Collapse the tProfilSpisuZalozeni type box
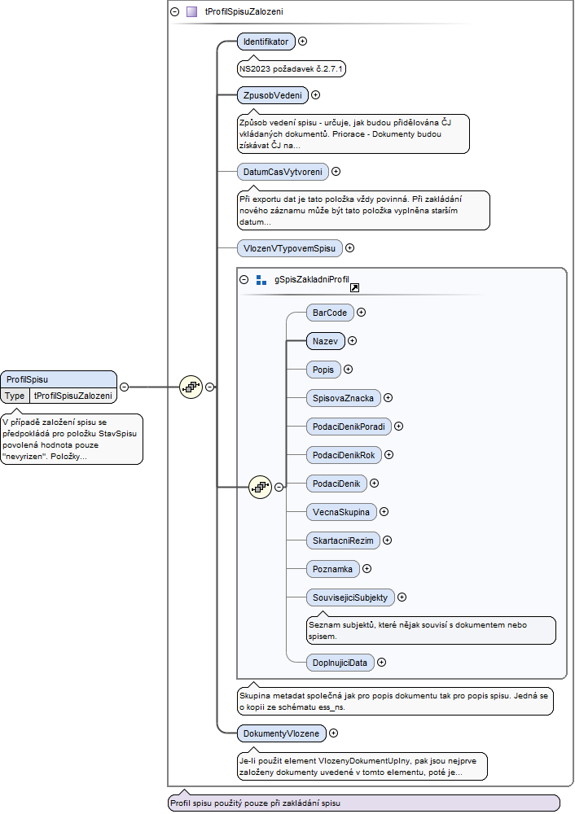Image resolution: width=575 pixels, height=814 pixels. (175, 11)
